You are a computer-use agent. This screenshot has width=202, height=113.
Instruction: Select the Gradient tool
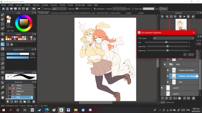[2, 49]
